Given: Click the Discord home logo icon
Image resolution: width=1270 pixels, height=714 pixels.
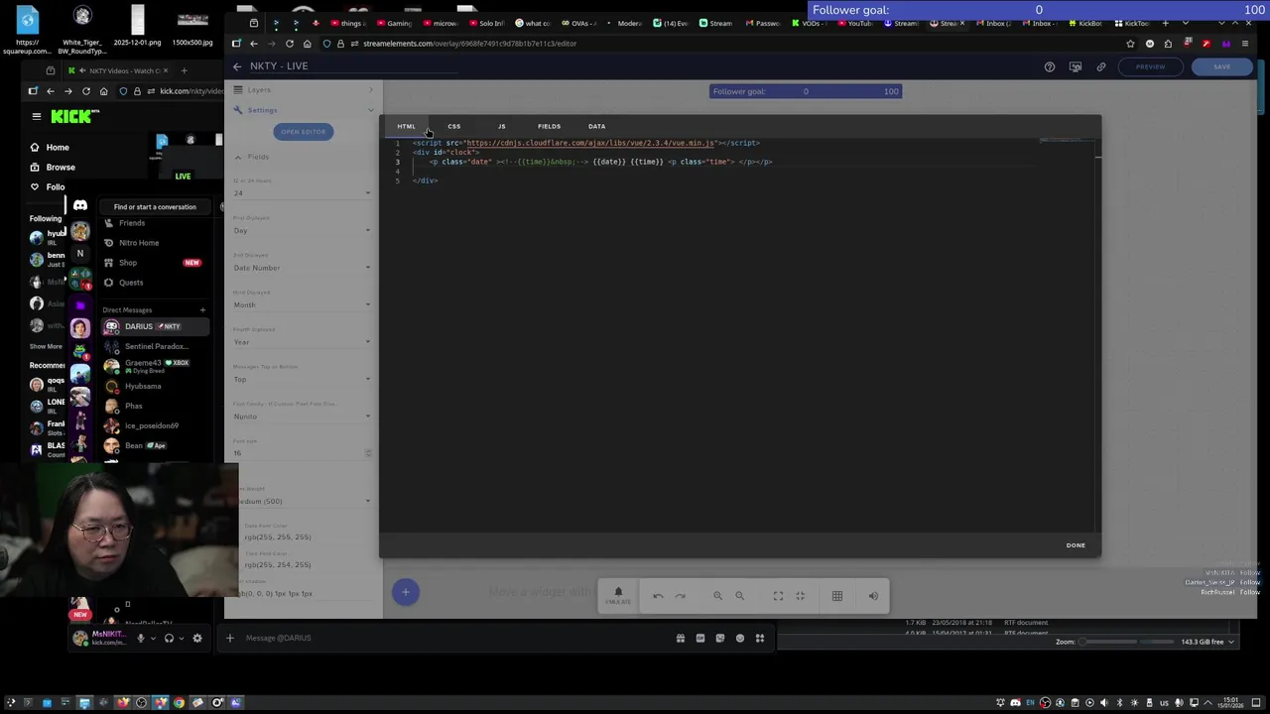Looking at the screenshot, I should click(x=80, y=206).
